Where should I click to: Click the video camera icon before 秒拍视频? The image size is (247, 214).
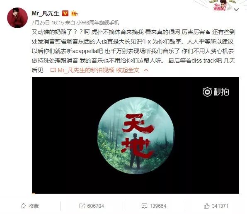pos(53,70)
